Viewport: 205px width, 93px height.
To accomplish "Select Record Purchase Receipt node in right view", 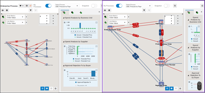I will tap(162, 63).
